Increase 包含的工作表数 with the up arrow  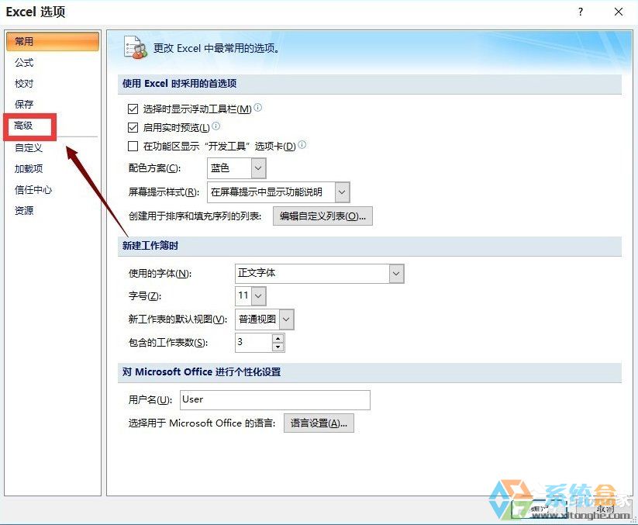tap(278, 338)
